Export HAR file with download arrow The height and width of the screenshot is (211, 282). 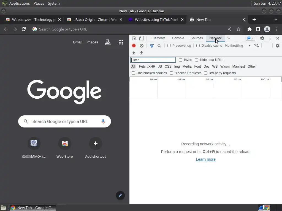click(x=142, y=53)
